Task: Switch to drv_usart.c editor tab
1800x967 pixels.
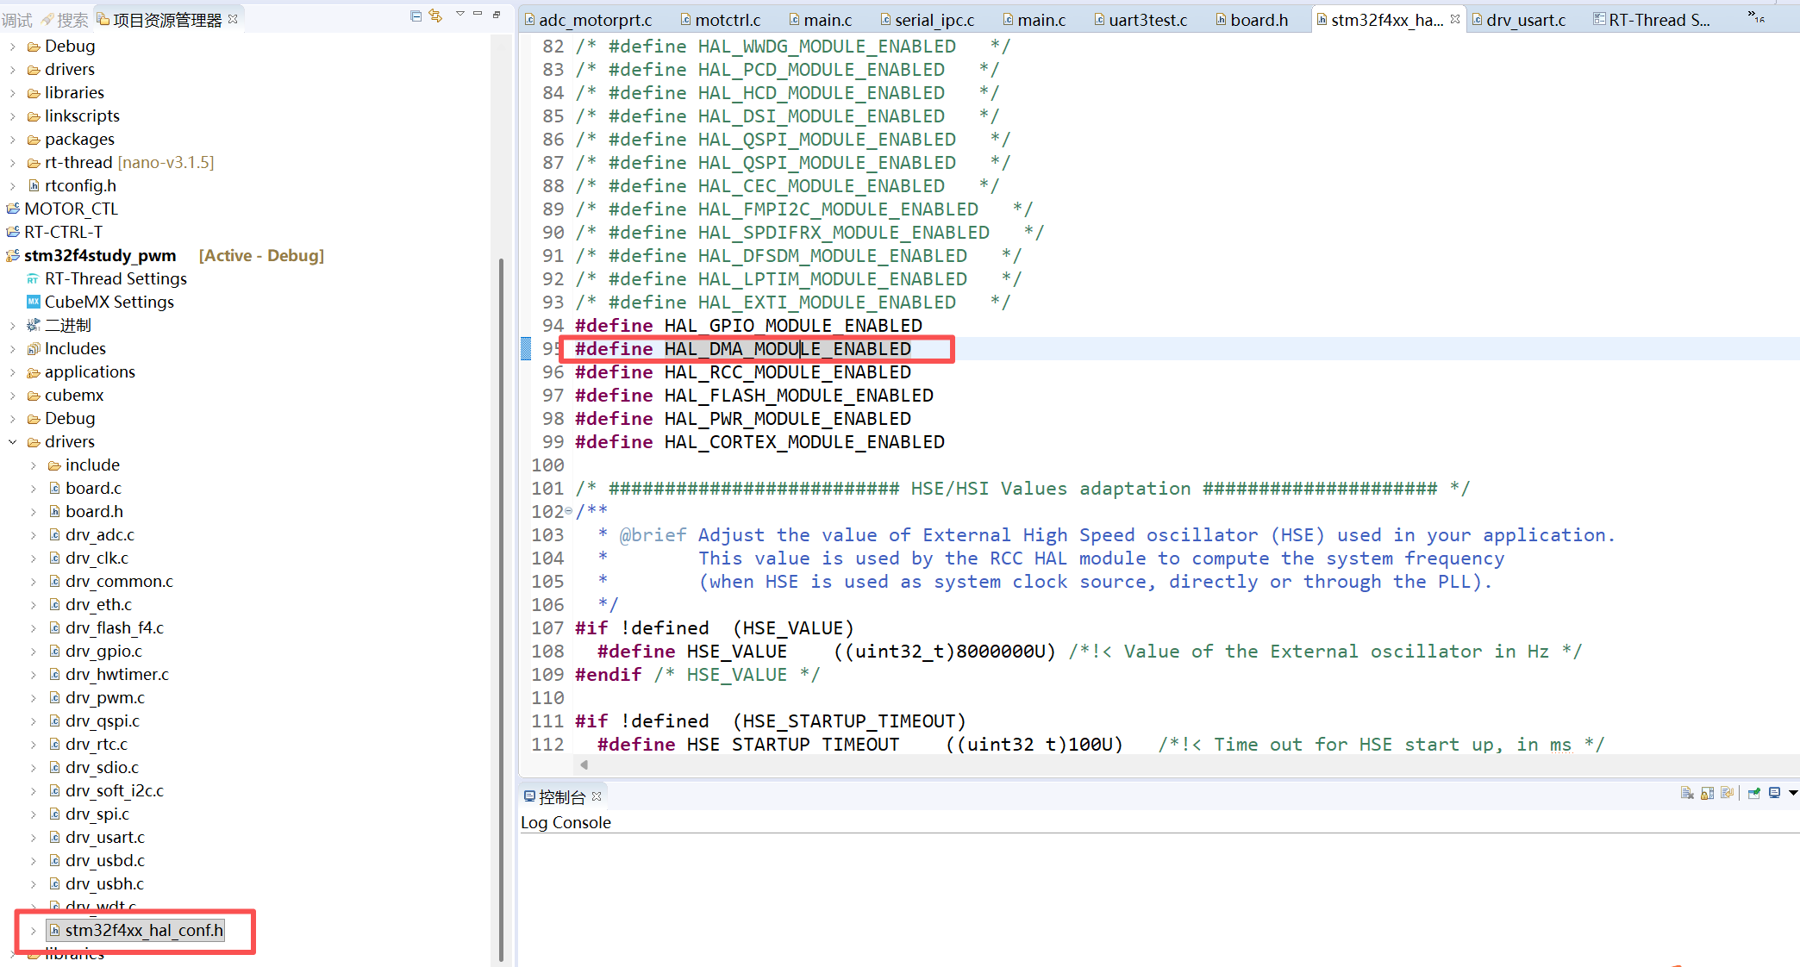Action: pos(1525,20)
